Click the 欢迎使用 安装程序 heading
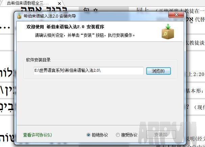Screen dimensions: 205x147 tap(66, 27)
